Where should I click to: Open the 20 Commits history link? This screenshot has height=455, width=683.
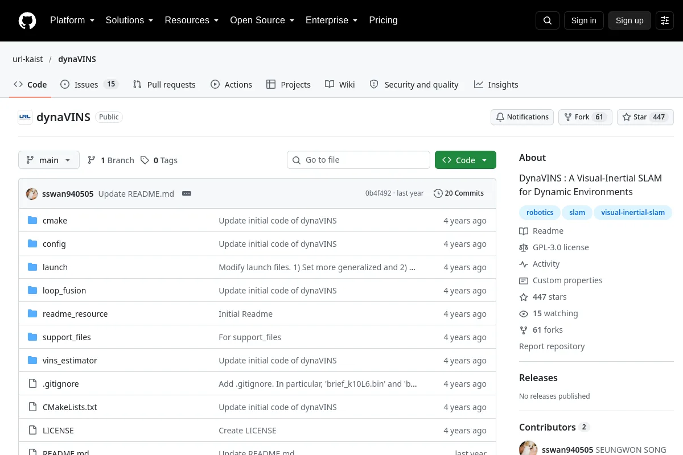point(459,193)
